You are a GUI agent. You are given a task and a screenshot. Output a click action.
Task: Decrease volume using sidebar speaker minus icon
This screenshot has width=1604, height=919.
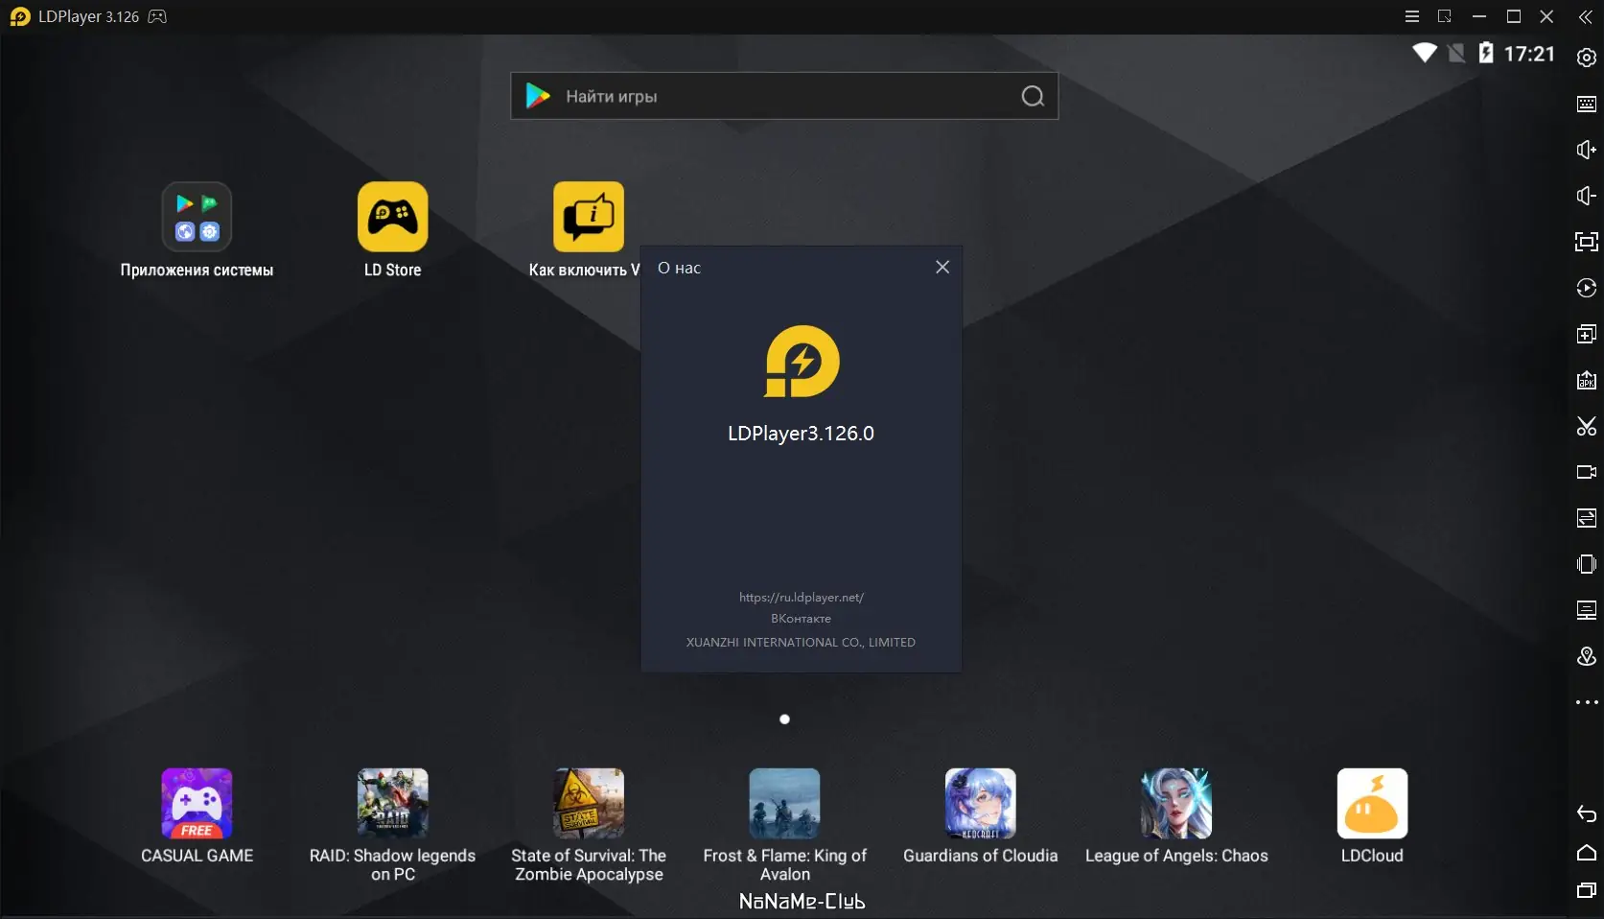1587,196
